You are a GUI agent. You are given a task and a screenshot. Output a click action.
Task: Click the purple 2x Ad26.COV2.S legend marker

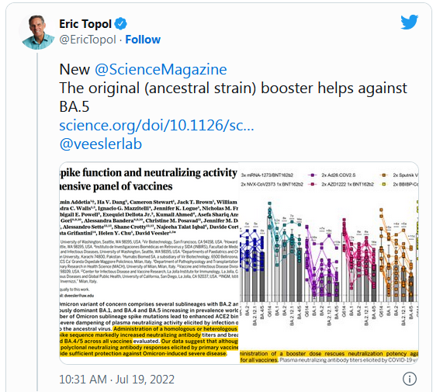point(313,175)
